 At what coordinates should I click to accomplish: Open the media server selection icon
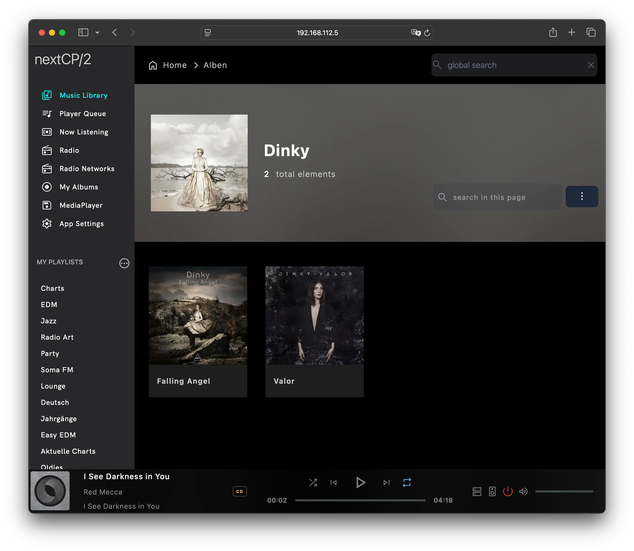477,491
